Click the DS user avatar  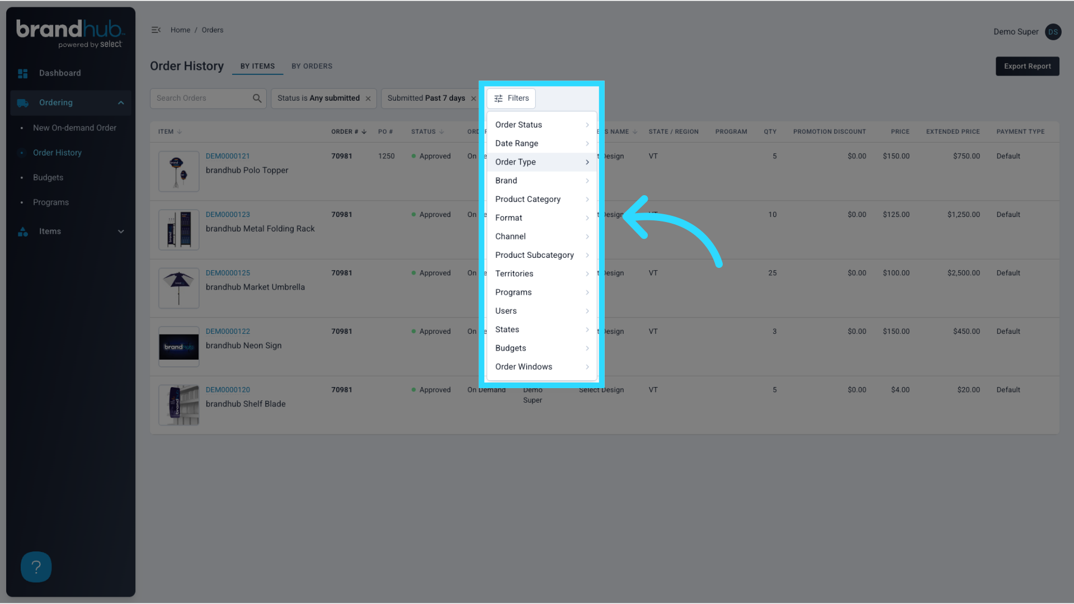[x=1053, y=32]
